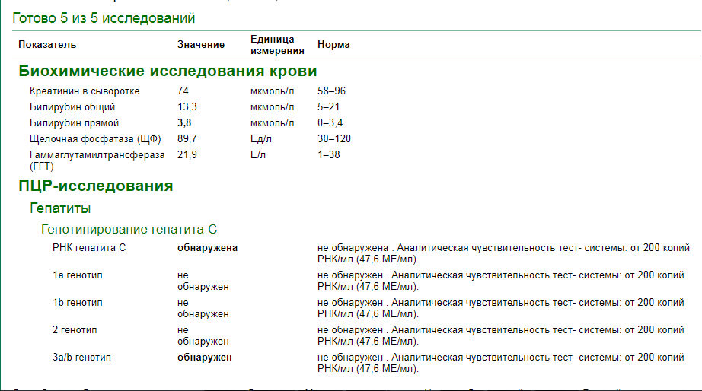702x391 pixels.
Task: Open the "Генотипирование гепатита C" heading
Action: [129, 229]
